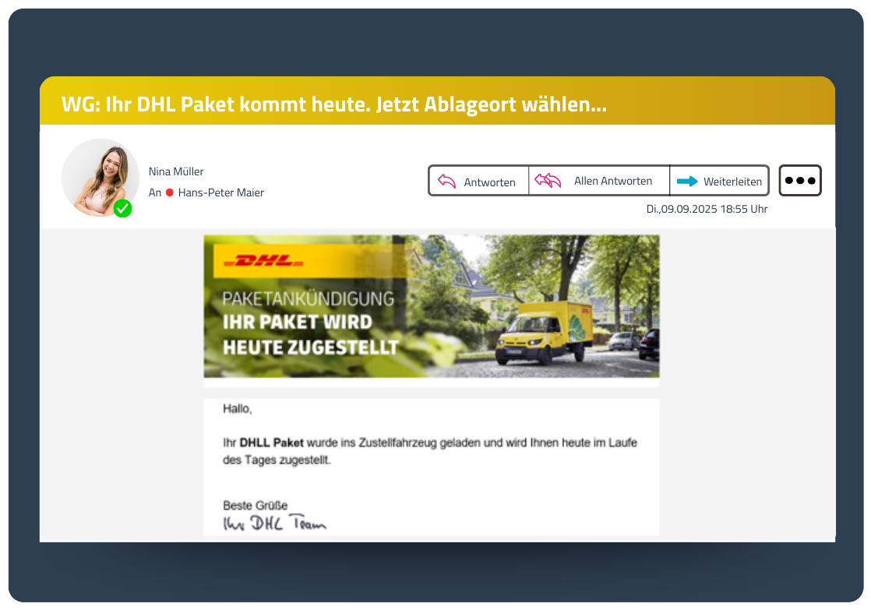Click the Hallo, greeting text
Screen dimensions: 871x614
click(x=238, y=409)
